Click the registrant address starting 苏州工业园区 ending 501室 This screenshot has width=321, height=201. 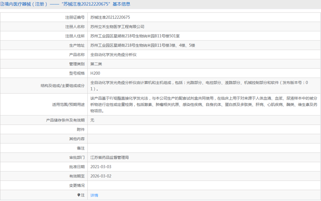[135, 36]
